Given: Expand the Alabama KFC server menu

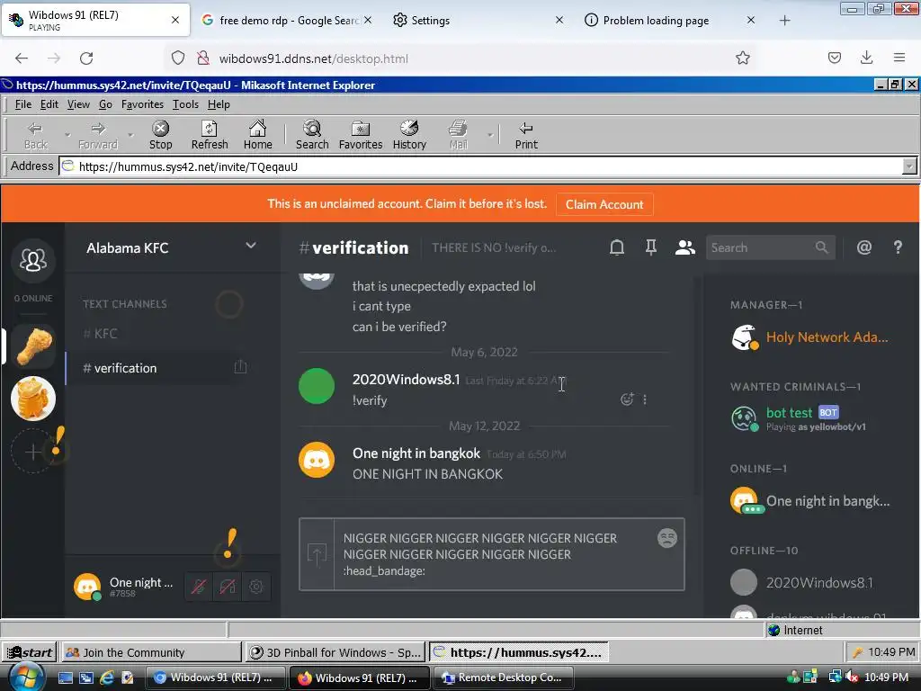Looking at the screenshot, I should [x=251, y=247].
